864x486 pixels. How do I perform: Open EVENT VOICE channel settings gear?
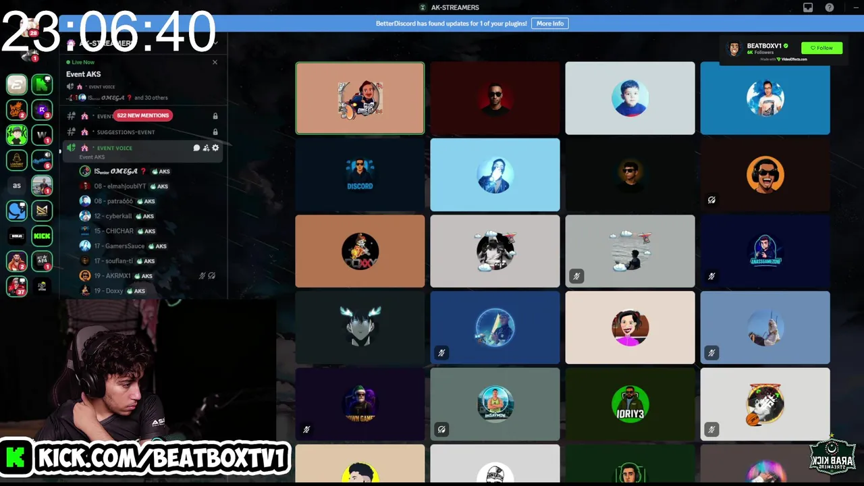tap(215, 148)
